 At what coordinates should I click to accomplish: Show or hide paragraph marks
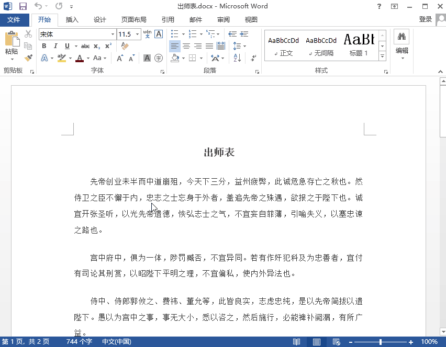(253, 58)
